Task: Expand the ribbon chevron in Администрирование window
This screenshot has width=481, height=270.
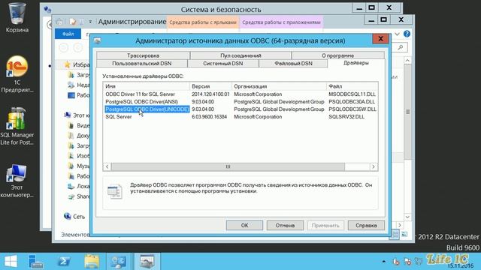Action: [x=397, y=34]
